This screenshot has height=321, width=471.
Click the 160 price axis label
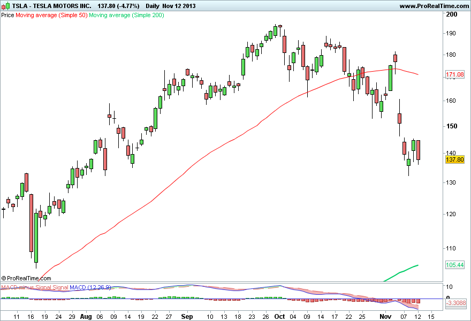point(450,101)
